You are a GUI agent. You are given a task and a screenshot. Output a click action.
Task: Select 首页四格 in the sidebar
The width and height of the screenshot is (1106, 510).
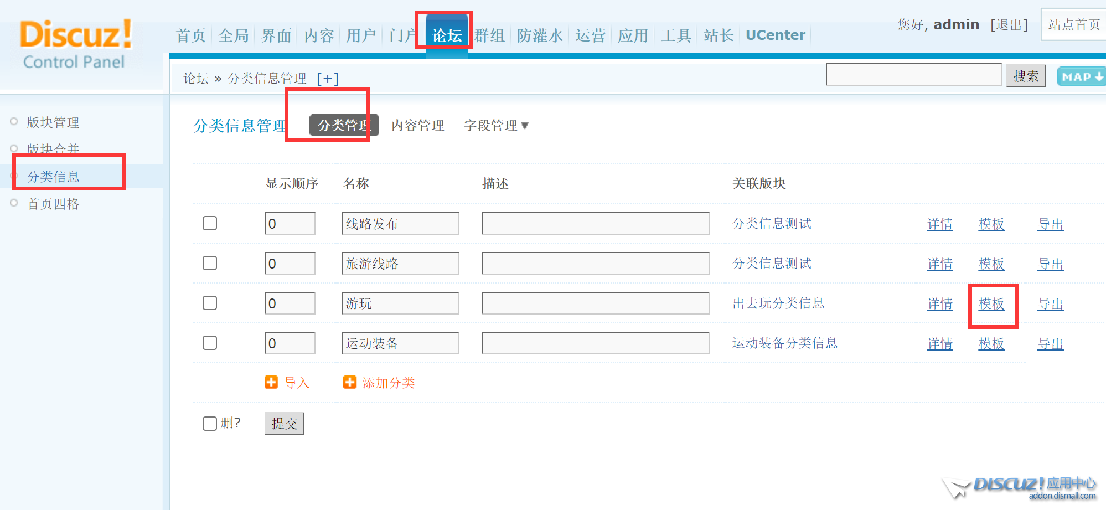click(x=53, y=204)
